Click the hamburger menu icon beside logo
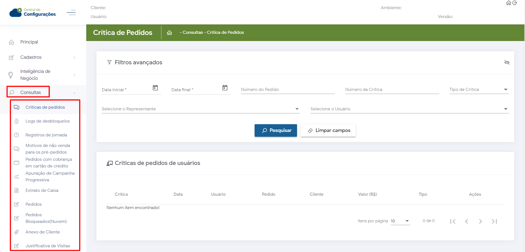Image resolution: width=525 pixels, height=252 pixels. pyautogui.click(x=71, y=12)
